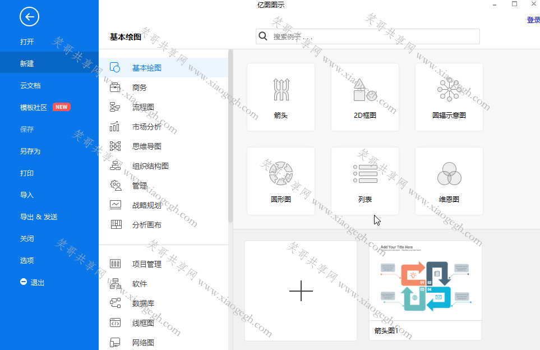Open the 箭头 arrows template type
Image resolution: width=540 pixels, height=350 pixels.
tap(281, 97)
